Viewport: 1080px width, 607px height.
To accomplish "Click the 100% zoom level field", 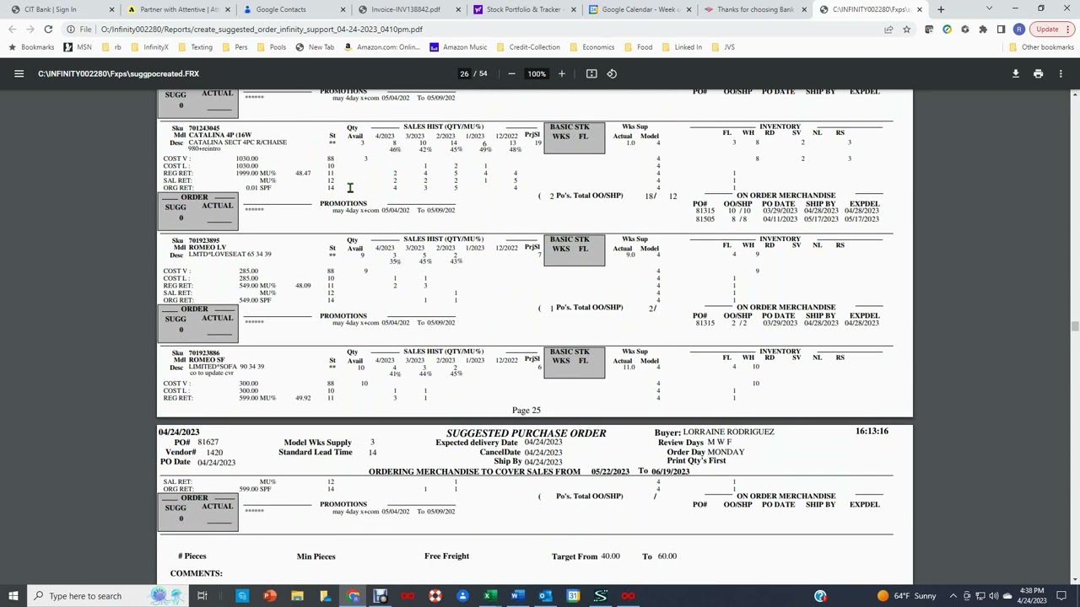I will (x=537, y=73).
